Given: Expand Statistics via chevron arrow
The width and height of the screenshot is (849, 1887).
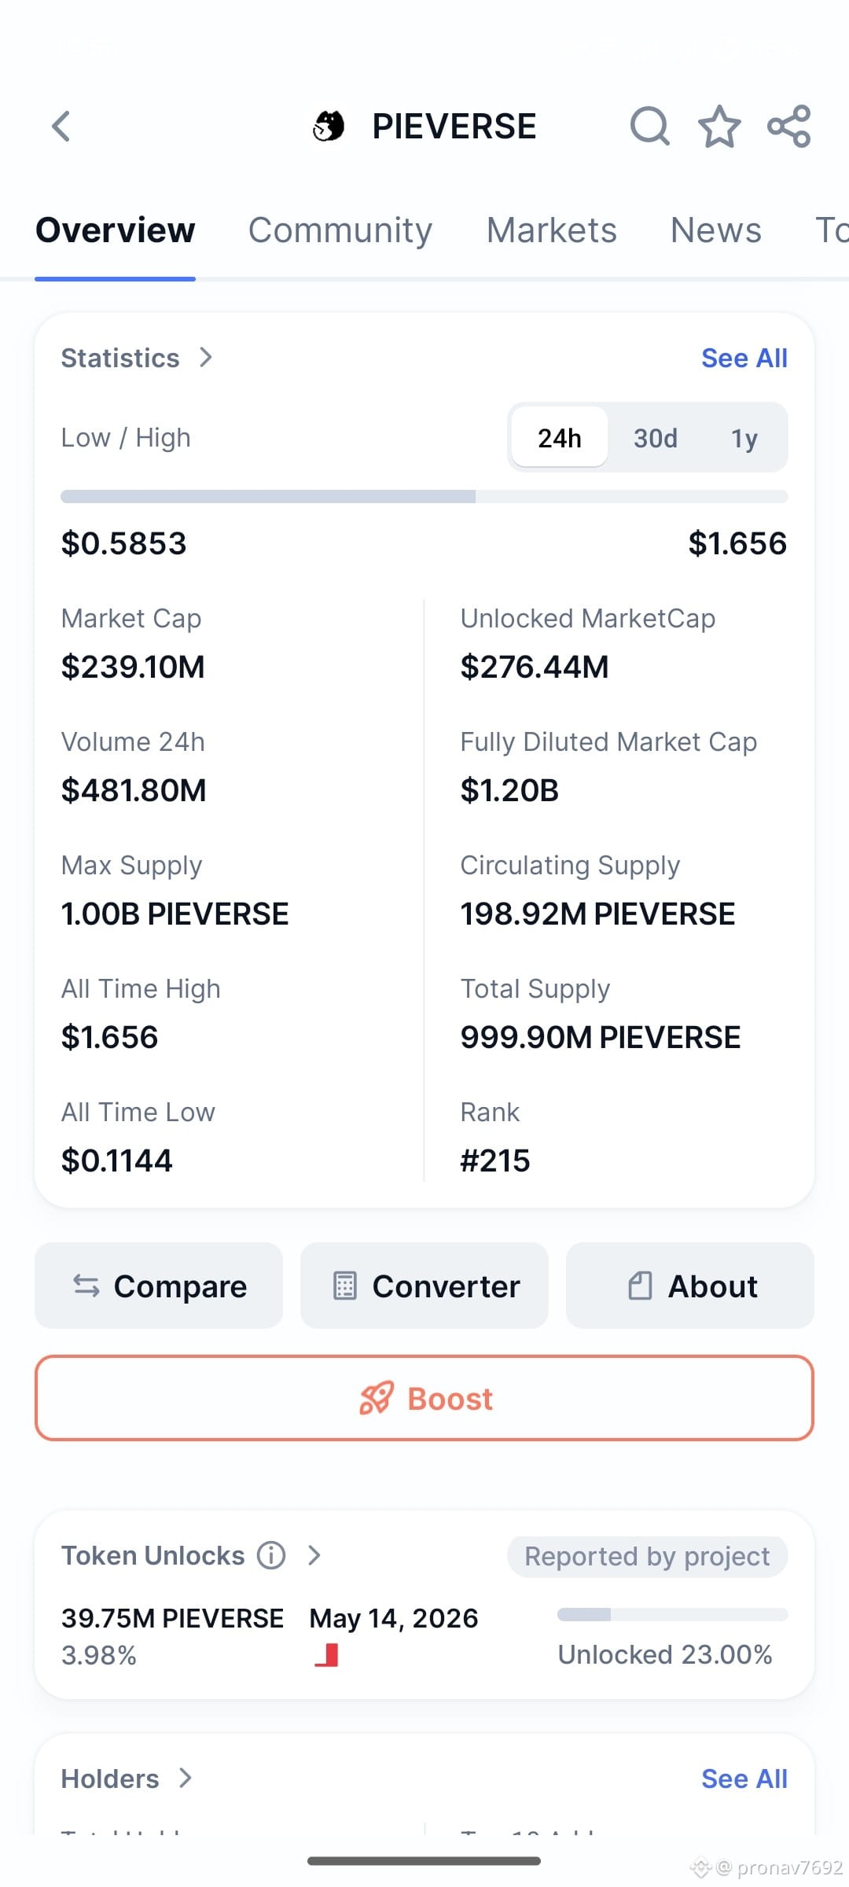Looking at the screenshot, I should [206, 358].
